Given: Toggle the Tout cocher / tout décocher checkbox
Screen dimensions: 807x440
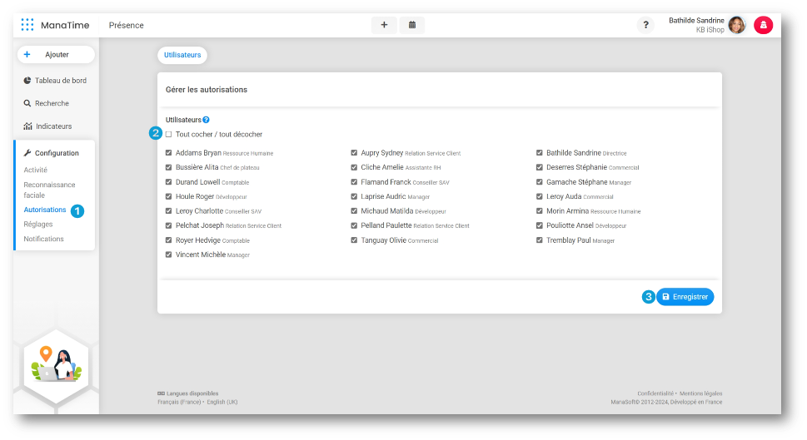Looking at the screenshot, I should point(169,135).
